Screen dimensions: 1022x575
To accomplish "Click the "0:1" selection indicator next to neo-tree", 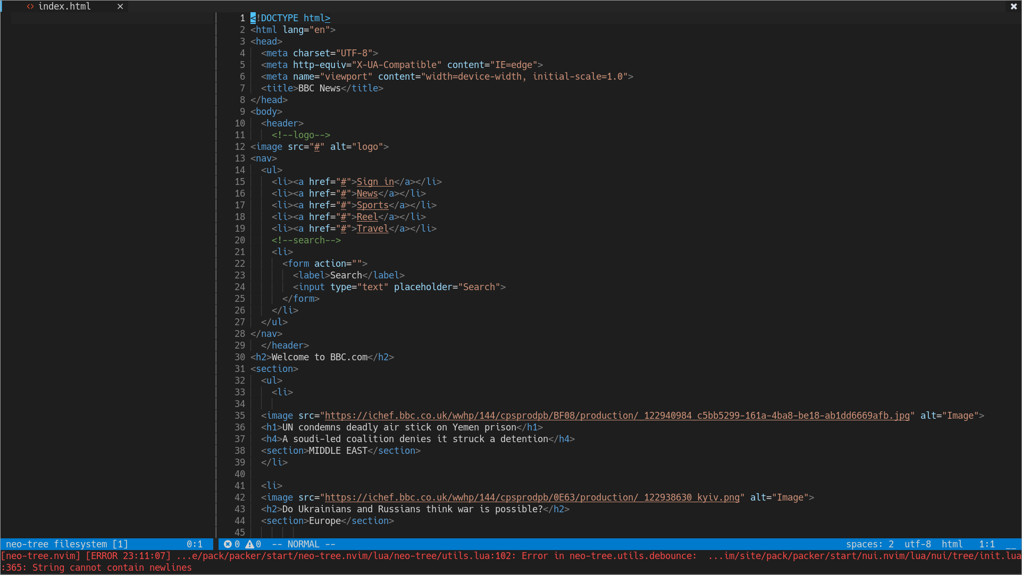I will [x=196, y=544].
